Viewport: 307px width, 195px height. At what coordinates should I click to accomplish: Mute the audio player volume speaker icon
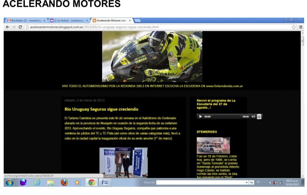click(253, 116)
